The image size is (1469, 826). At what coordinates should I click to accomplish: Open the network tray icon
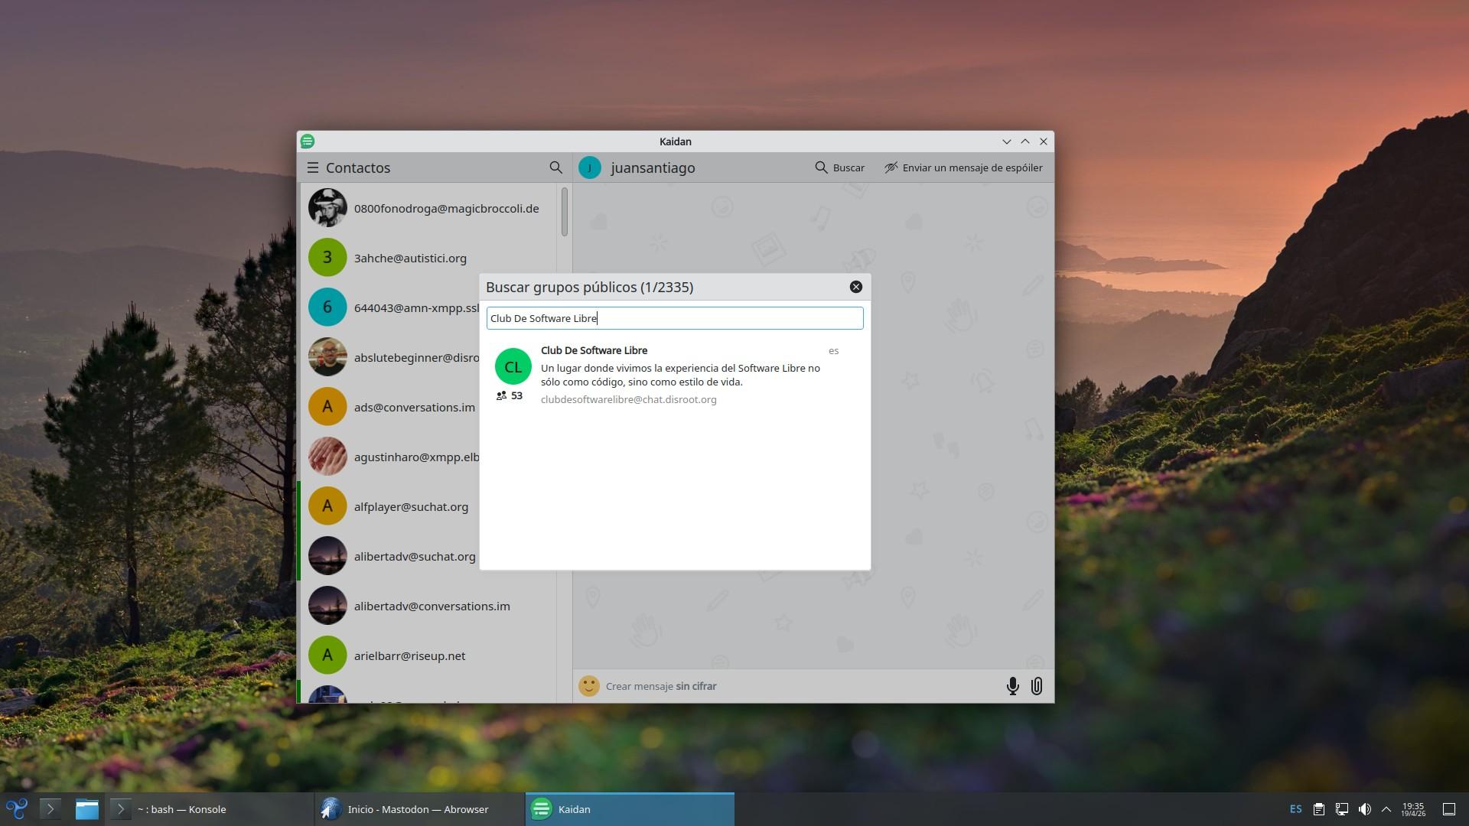(x=1342, y=809)
